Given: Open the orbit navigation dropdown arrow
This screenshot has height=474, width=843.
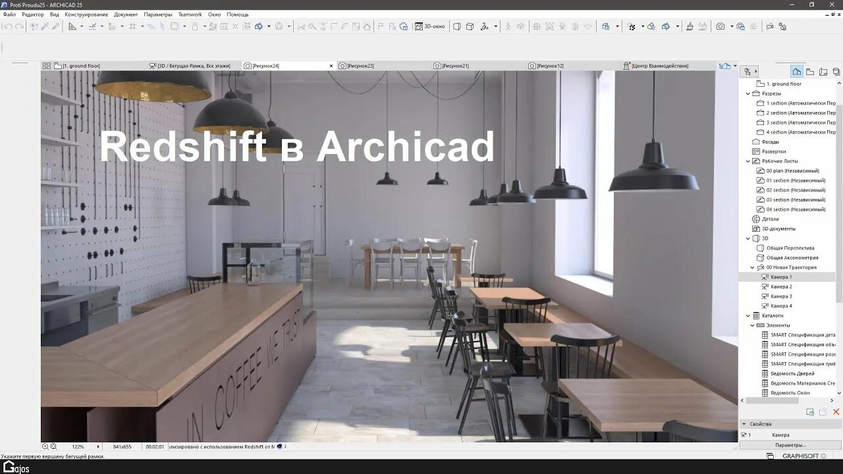Looking at the screenshot, I should (495, 26).
